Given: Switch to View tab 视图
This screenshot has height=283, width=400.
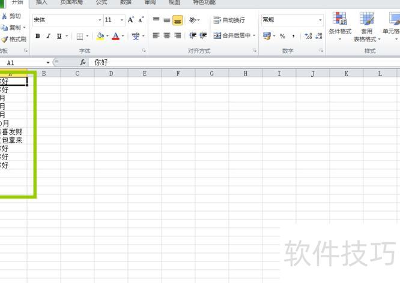Looking at the screenshot, I should (174, 2).
